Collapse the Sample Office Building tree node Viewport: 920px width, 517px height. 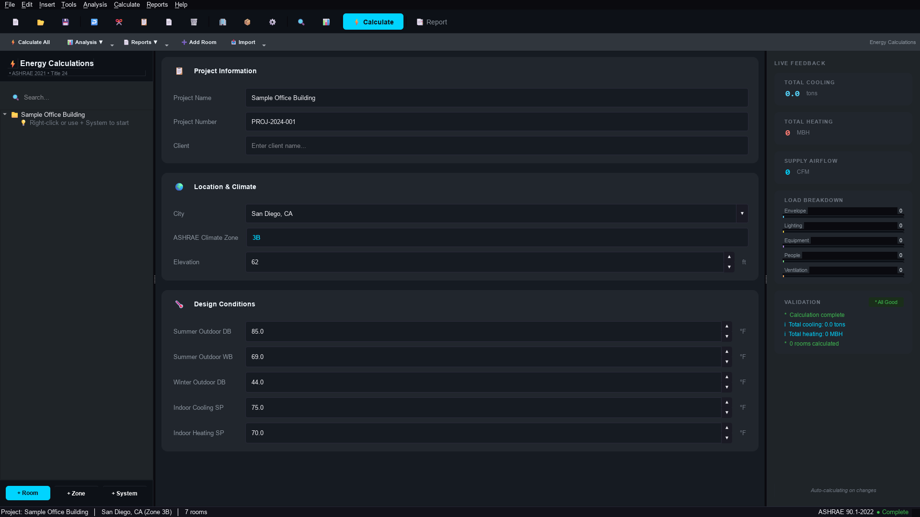tap(5, 114)
